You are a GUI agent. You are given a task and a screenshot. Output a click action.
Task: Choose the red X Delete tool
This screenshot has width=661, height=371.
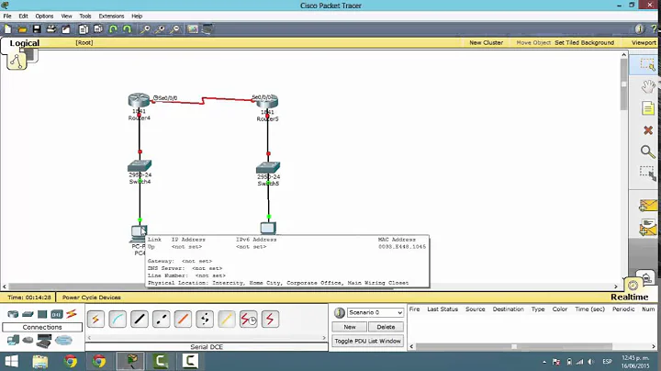point(648,130)
